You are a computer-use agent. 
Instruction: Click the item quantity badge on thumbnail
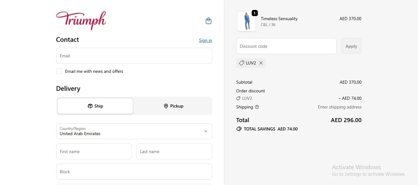coord(254,13)
